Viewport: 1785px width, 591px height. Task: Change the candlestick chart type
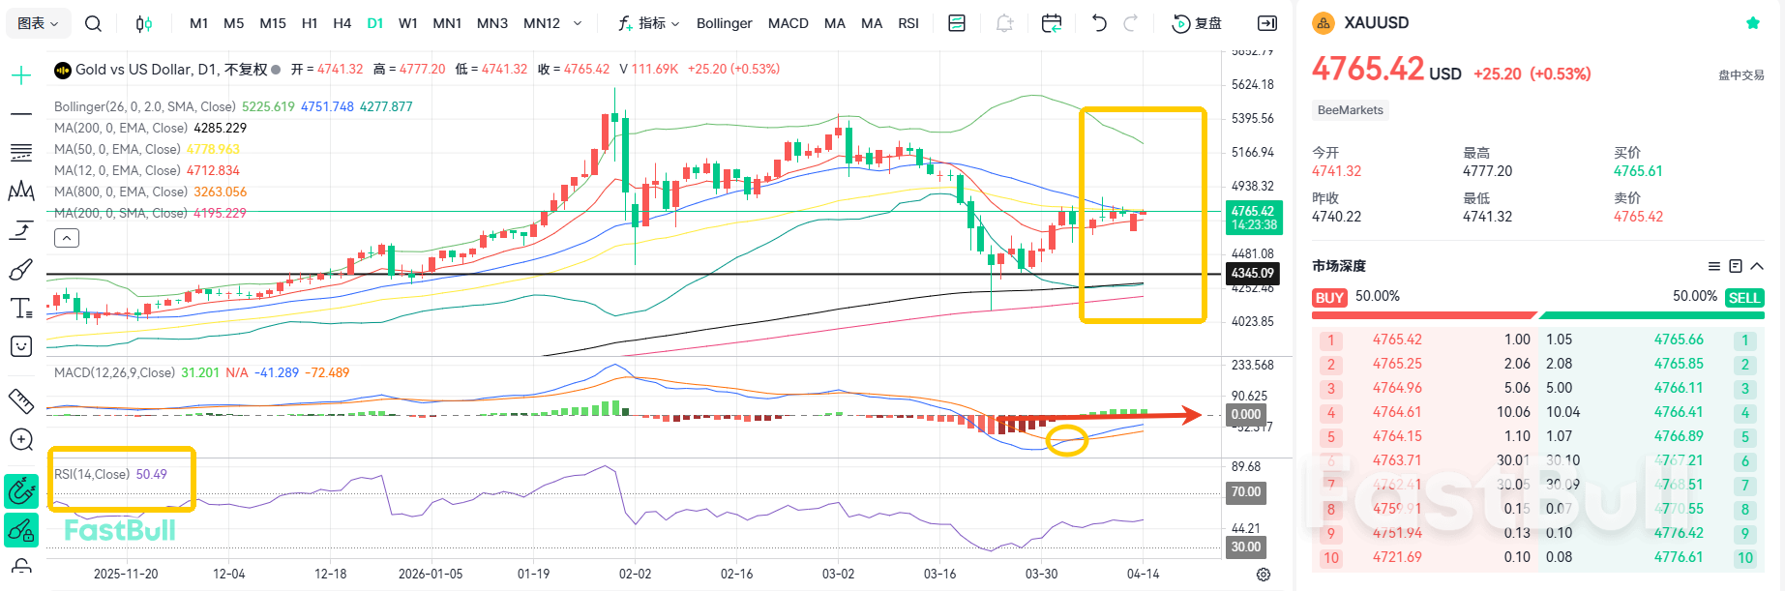pos(144,23)
